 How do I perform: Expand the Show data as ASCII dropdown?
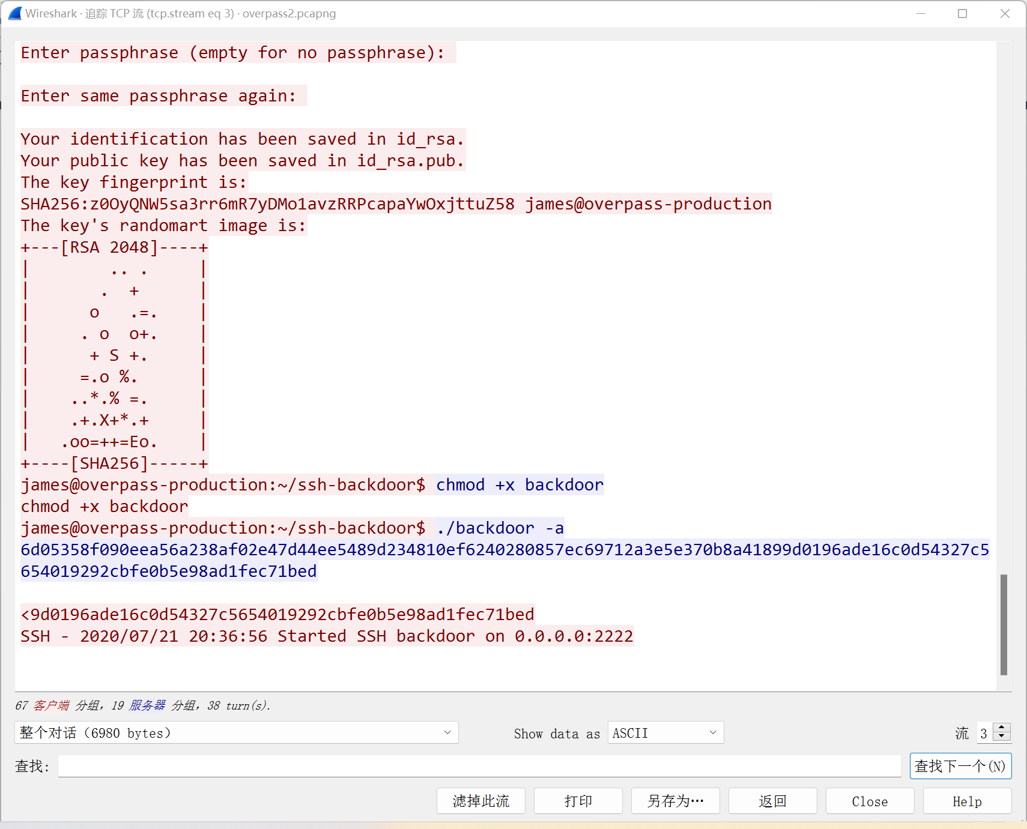[x=665, y=732]
